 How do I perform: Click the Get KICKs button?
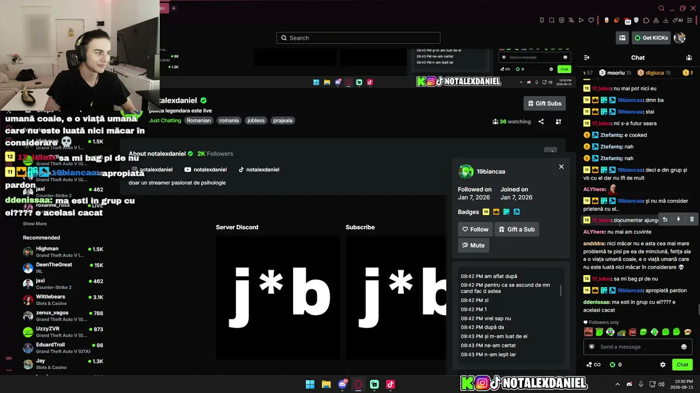coord(651,38)
